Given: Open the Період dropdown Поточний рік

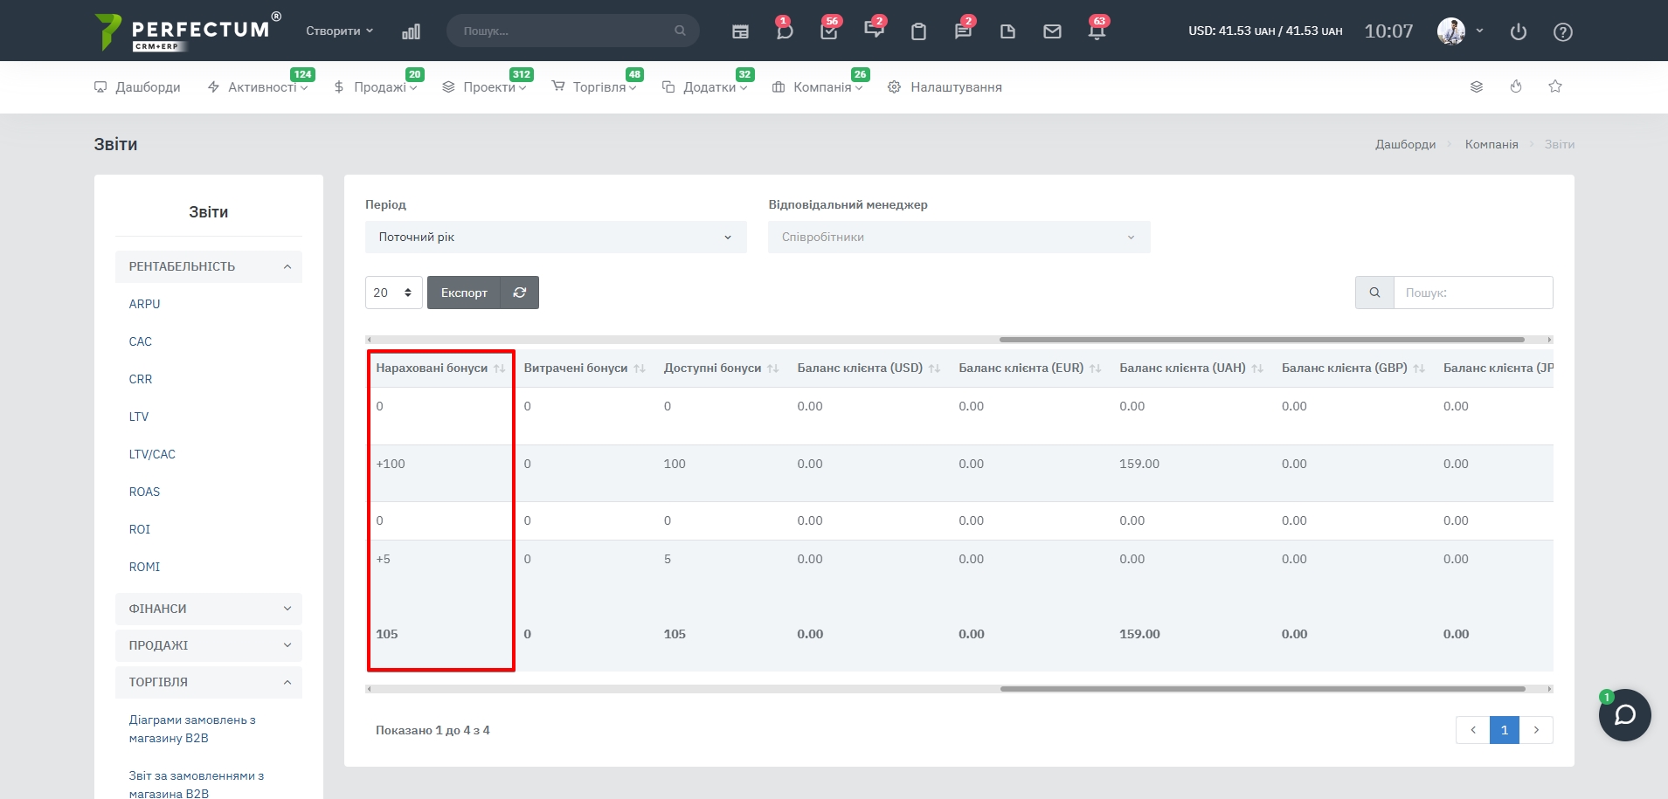Looking at the screenshot, I should click(x=556, y=237).
